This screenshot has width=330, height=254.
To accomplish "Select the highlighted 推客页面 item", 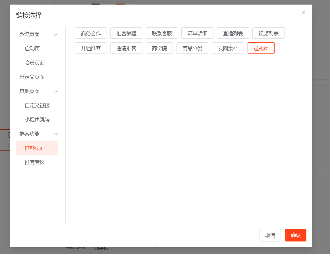I will point(35,148).
